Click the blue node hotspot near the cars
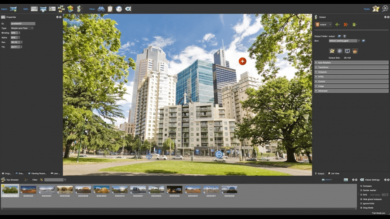This screenshot has width=390, height=219. point(219,155)
